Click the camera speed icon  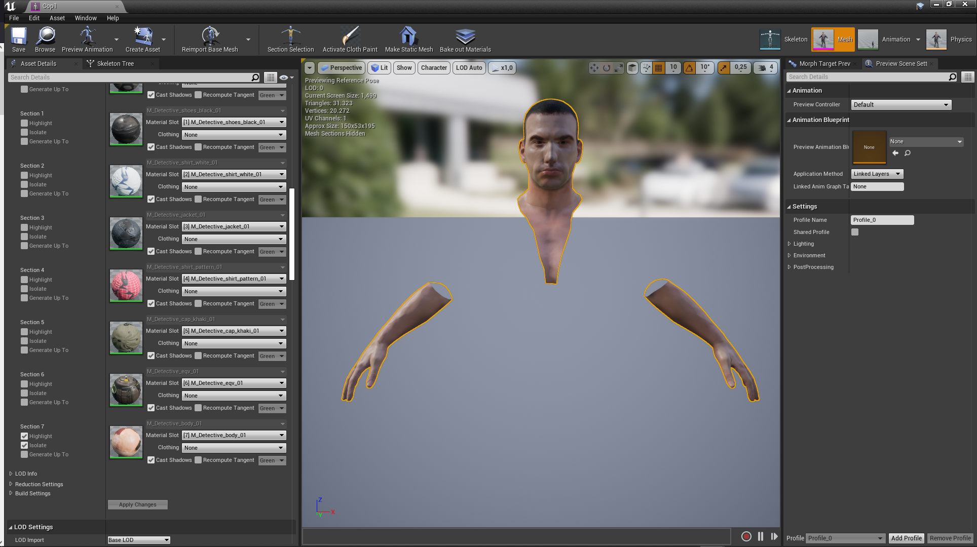pos(762,68)
